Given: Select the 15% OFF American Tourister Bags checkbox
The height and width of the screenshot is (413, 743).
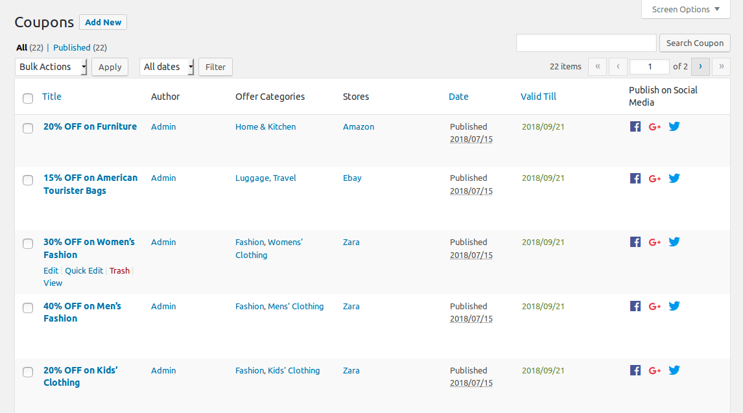Looking at the screenshot, I should [x=28, y=180].
